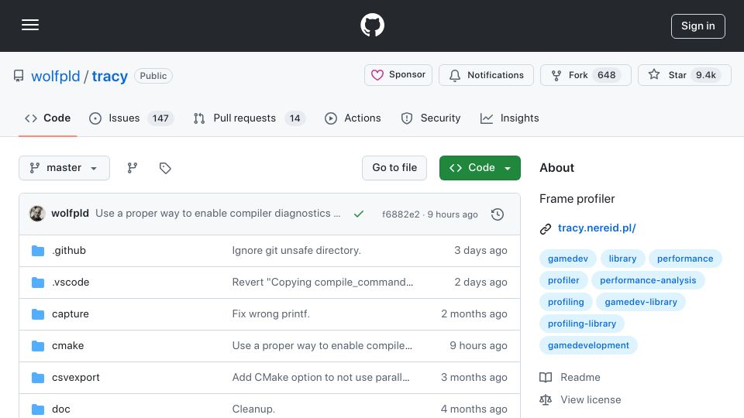Go to the GitHub homepage logo

click(372, 25)
